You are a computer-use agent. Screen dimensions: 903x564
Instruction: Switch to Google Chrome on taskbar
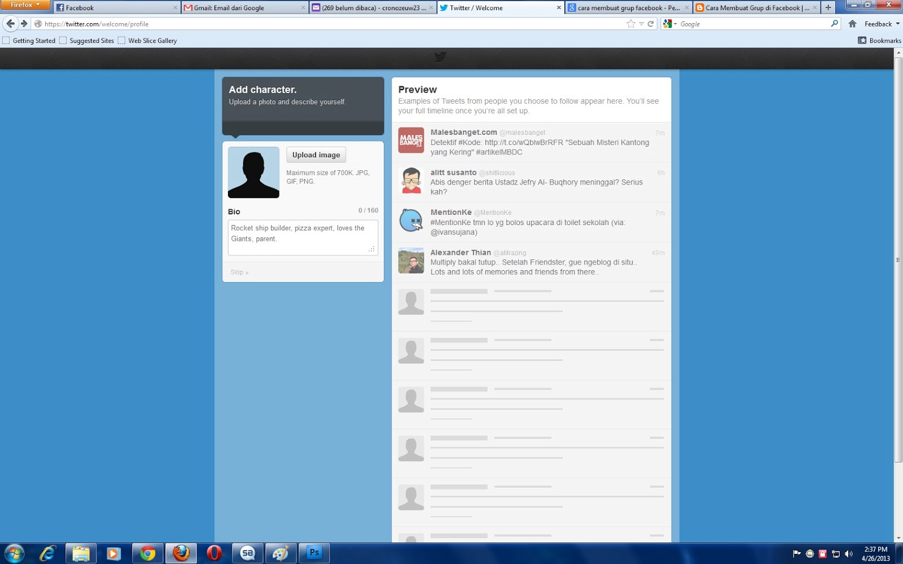148,553
